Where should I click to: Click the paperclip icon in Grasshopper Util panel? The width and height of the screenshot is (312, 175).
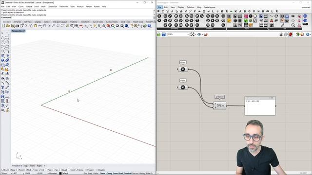point(282,25)
